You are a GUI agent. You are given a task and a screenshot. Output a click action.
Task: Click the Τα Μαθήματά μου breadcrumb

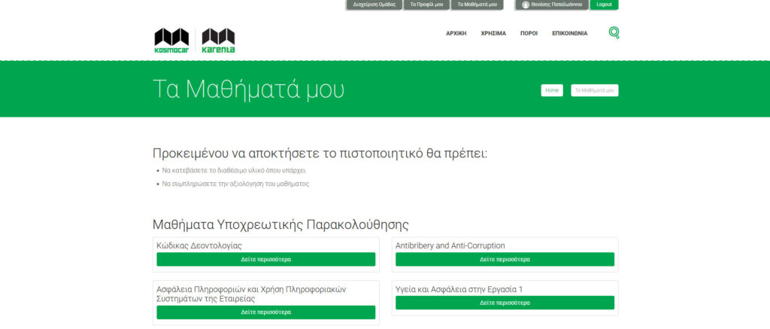(594, 90)
